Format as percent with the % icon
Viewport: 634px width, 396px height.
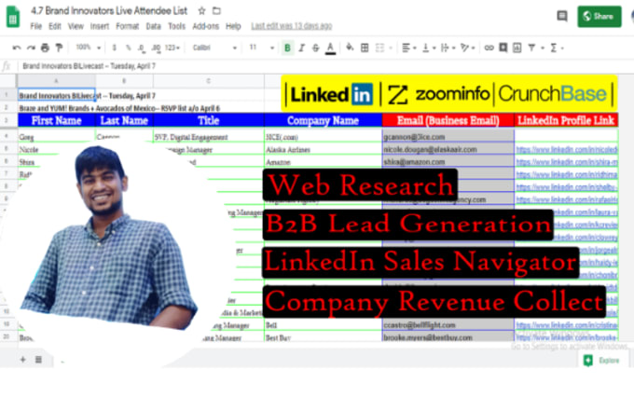pos(128,48)
